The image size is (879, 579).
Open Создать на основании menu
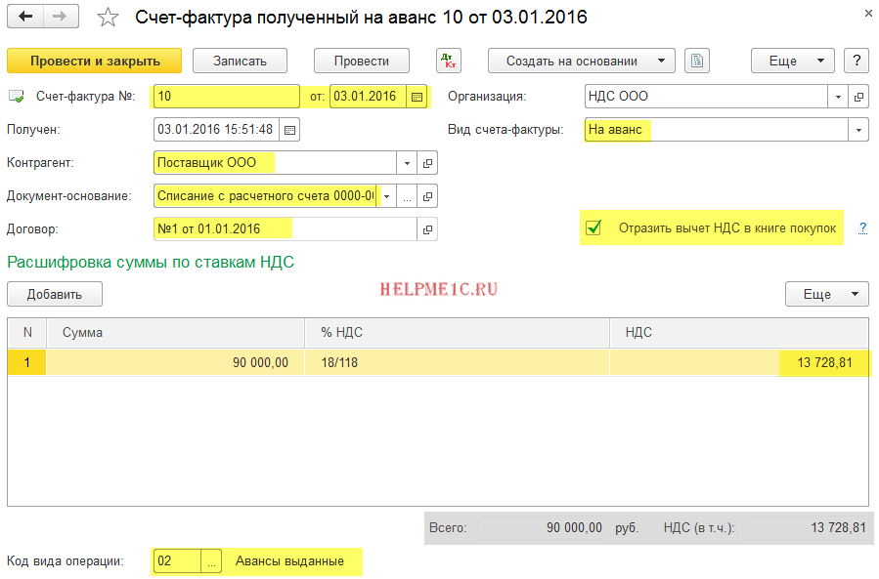pos(582,61)
